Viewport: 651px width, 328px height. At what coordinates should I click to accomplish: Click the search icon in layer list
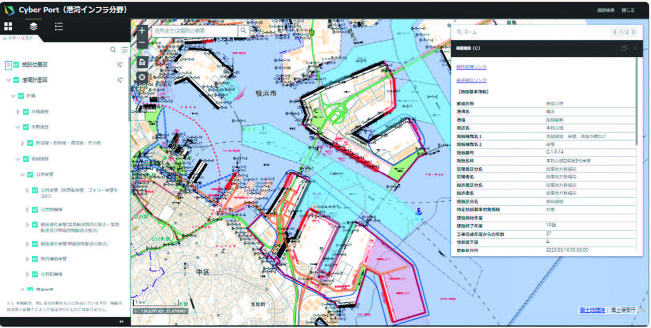coord(113,50)
